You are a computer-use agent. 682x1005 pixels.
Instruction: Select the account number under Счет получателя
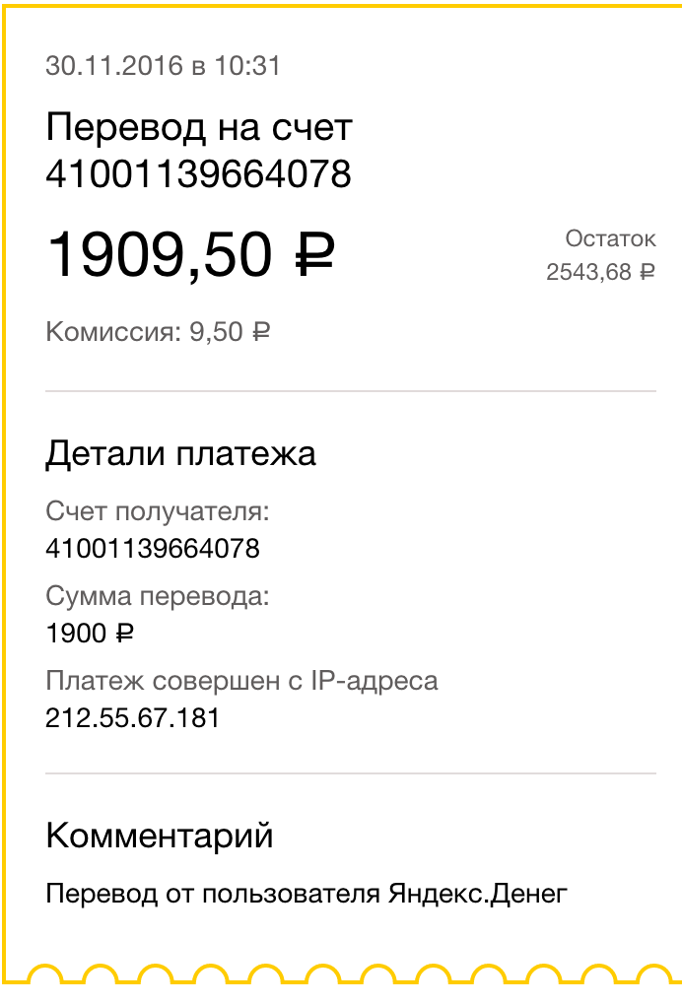pyautogui.click(x=153, y=548)
